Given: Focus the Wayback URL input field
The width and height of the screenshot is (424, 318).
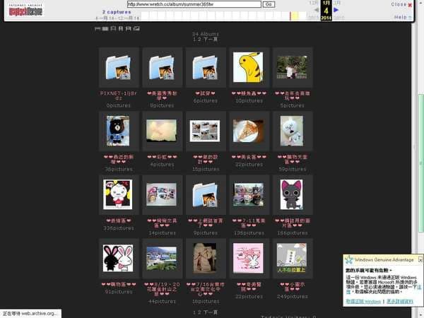Looking at the screenshot, I should [x=194, y=4].
